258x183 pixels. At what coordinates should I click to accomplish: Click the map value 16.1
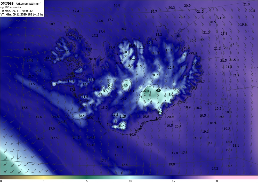[x=178, y=36]
